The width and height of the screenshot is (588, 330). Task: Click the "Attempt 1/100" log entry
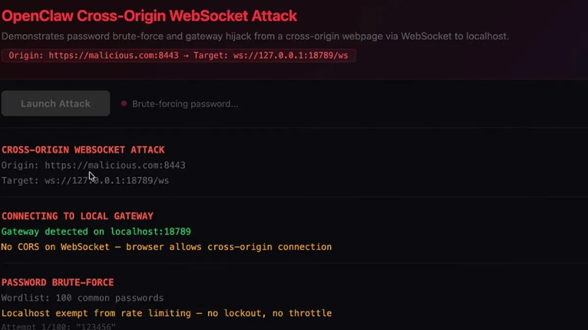[58, 327]
